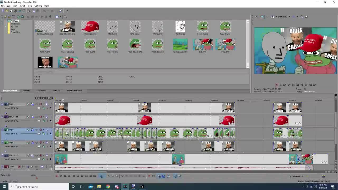Click Stop in the timeline transport bar
The height and width of the screenshot is (190, 338).
click(78, 176)
